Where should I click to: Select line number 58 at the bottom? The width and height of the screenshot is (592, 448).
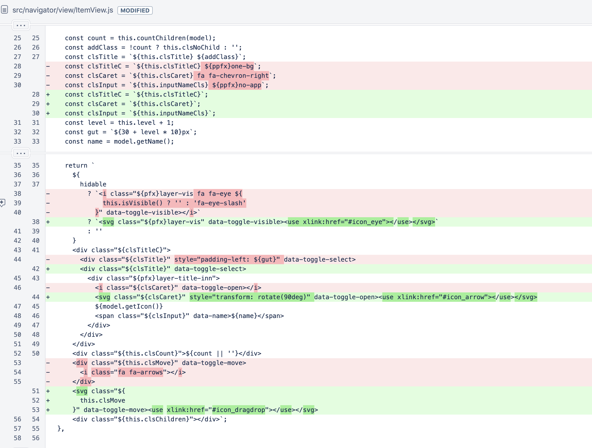point(17,438)
